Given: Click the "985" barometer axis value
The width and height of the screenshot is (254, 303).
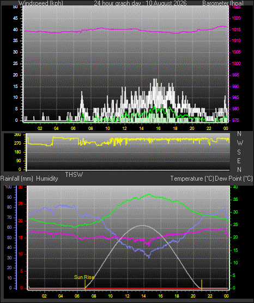Looking at the screenshot, I should click(x=235, y=97).
